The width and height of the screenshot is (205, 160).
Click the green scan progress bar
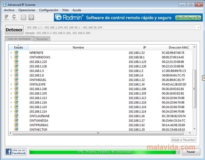105,152
